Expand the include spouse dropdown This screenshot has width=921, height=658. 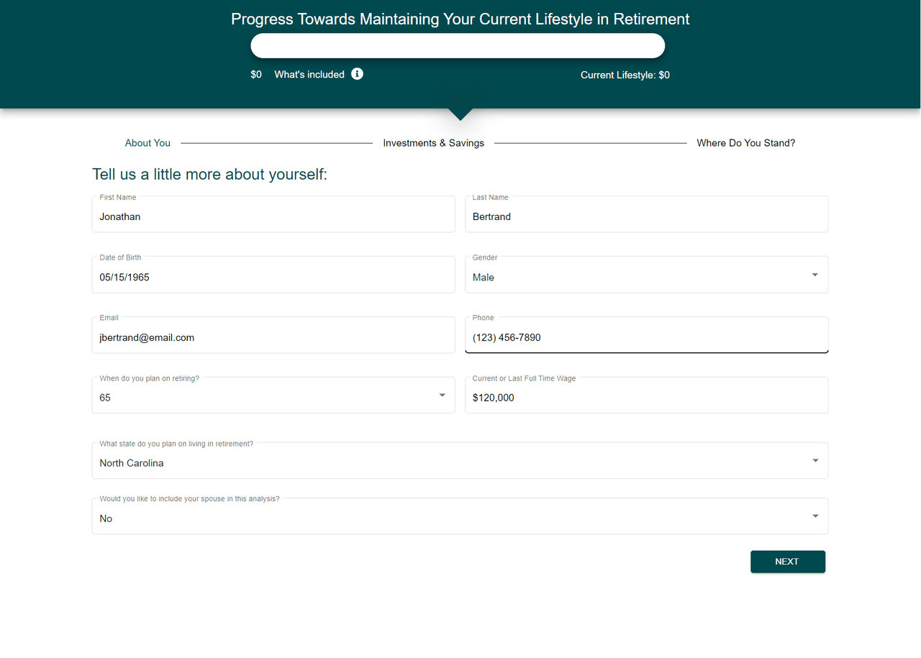click(460, 516)
